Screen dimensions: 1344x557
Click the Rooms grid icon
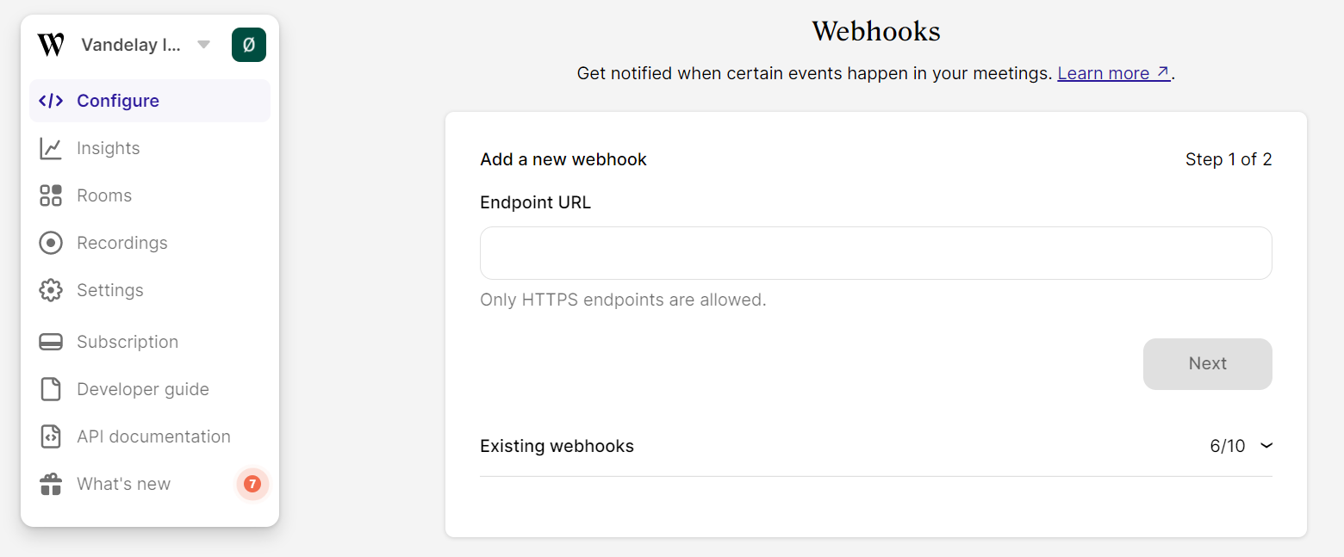point(51,195)
